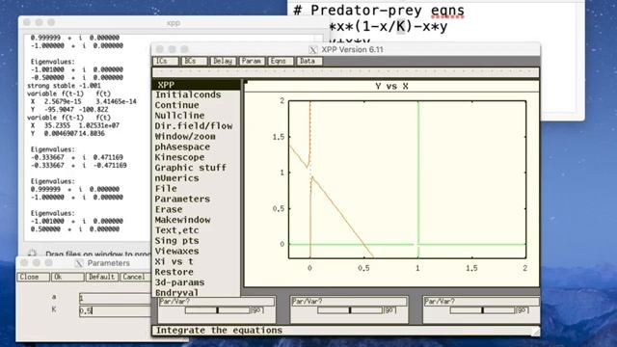Click second Par/Var? slider name box
617x347 pixels.
[x=349, y=302]
